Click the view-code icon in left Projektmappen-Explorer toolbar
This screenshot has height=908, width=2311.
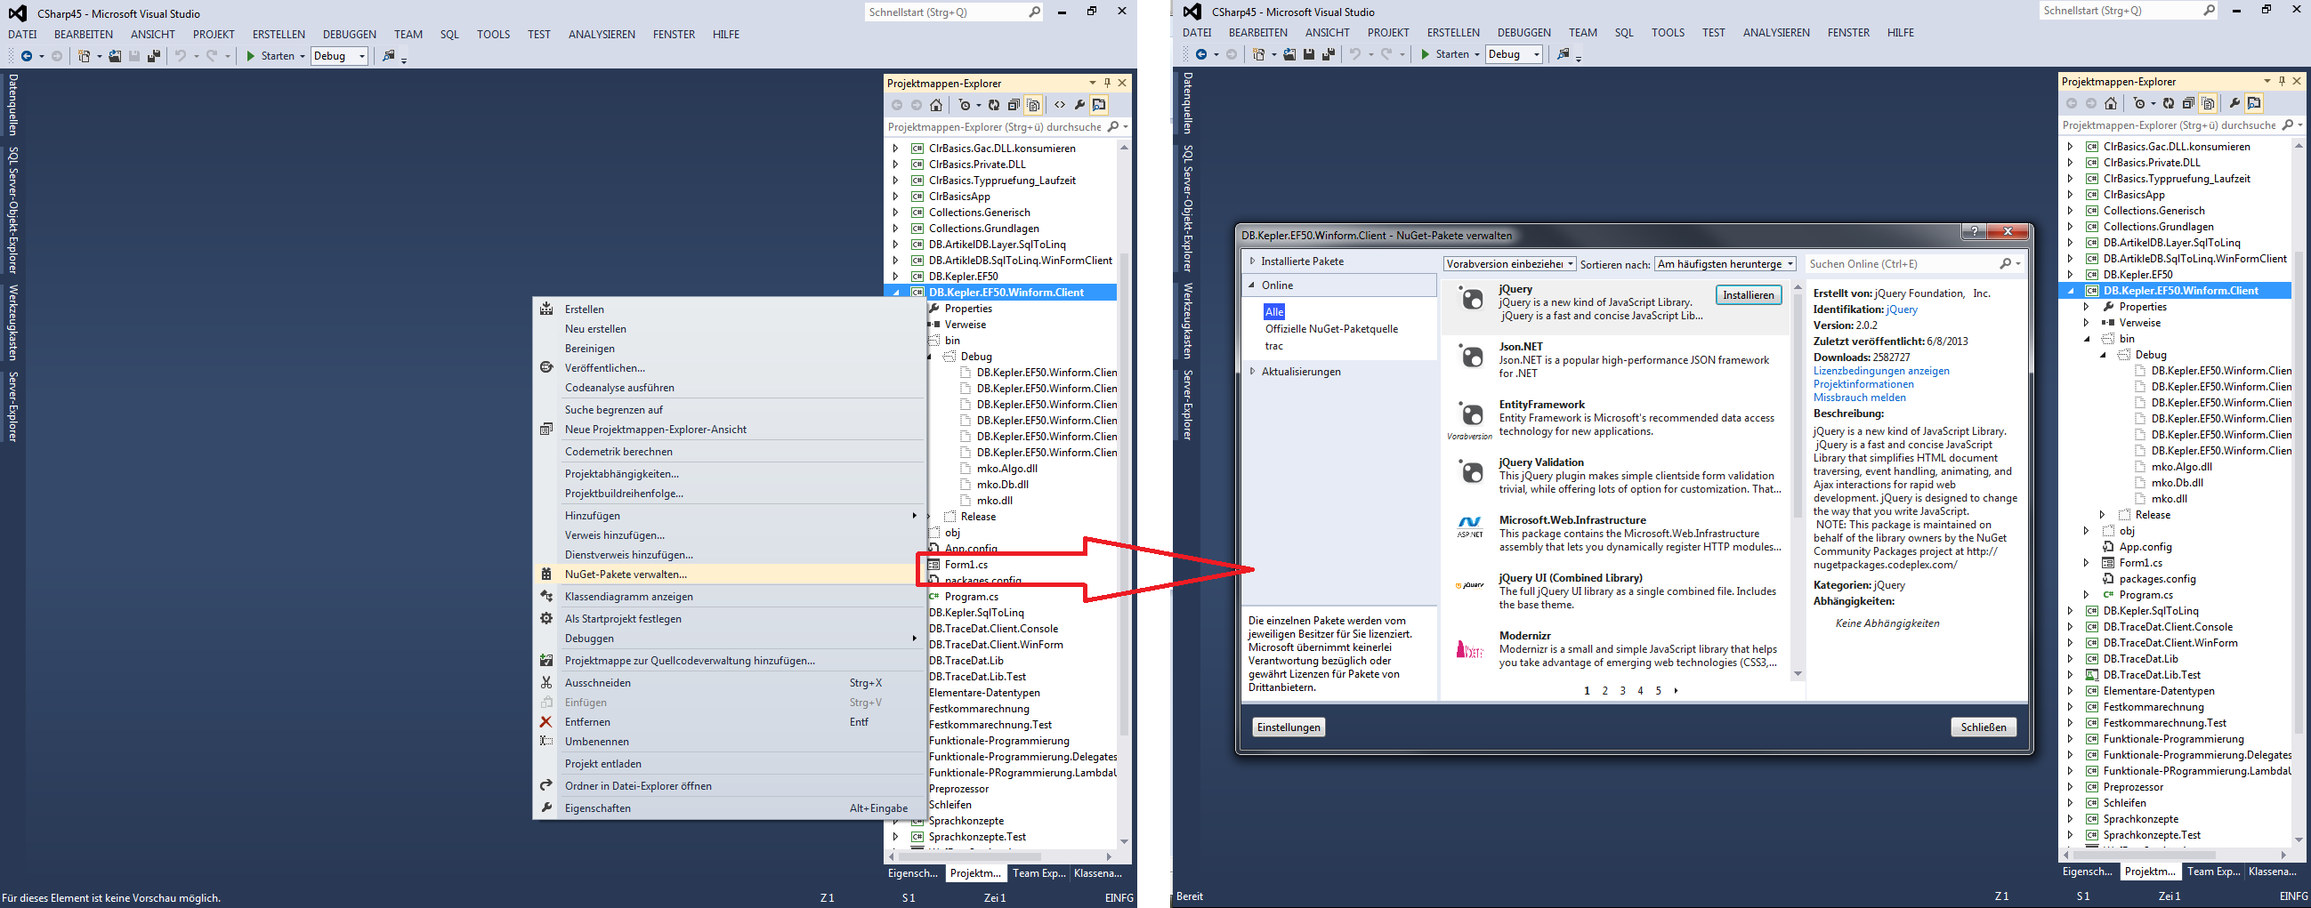coord(1060,105)
